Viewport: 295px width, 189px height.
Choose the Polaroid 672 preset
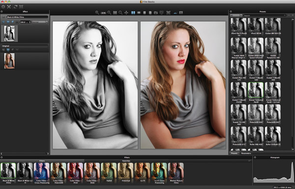[238, 136]
